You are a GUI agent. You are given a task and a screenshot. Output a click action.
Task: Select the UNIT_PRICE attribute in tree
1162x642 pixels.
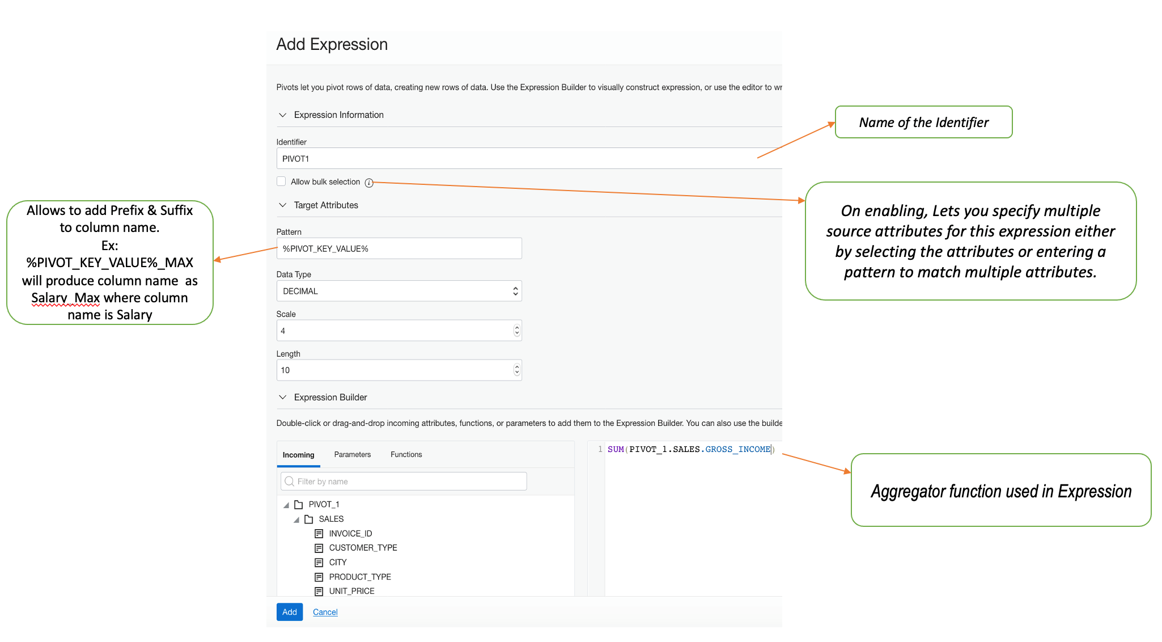click(x=351, y=591)
